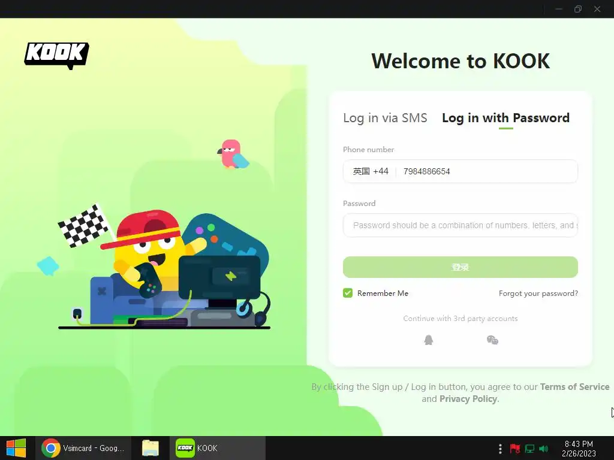Viewport: 614px width, 460px height.
Task: Log in with the WeChat icon
Action: click(x=492, y=340)
